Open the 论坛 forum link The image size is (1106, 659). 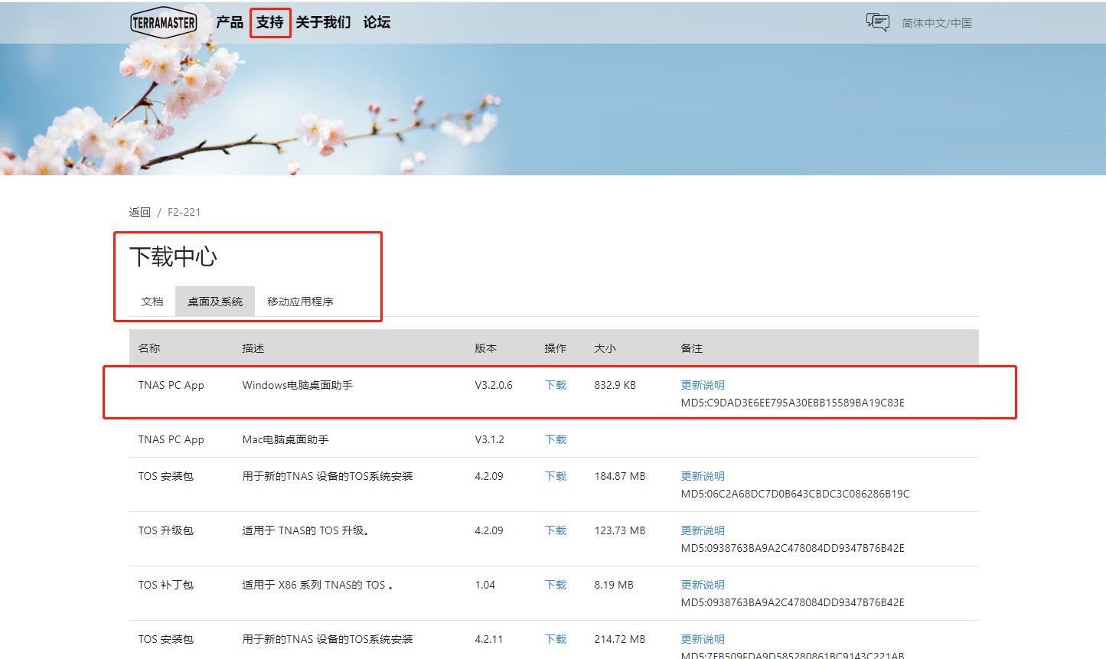(377, 22)
